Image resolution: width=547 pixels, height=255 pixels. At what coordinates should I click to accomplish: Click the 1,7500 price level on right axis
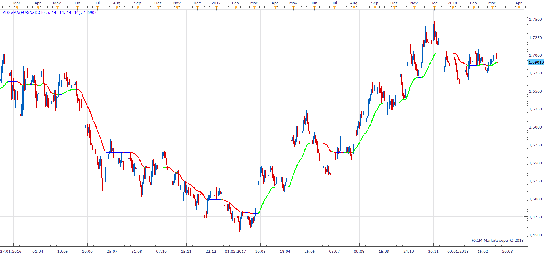tap(536, 19)
